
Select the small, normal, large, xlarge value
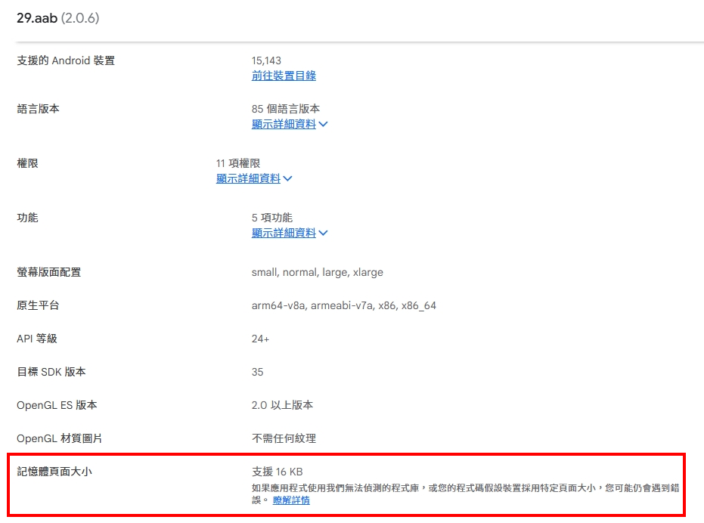coord(318,272)
